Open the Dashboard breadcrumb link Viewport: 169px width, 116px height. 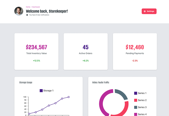[36, 7]
